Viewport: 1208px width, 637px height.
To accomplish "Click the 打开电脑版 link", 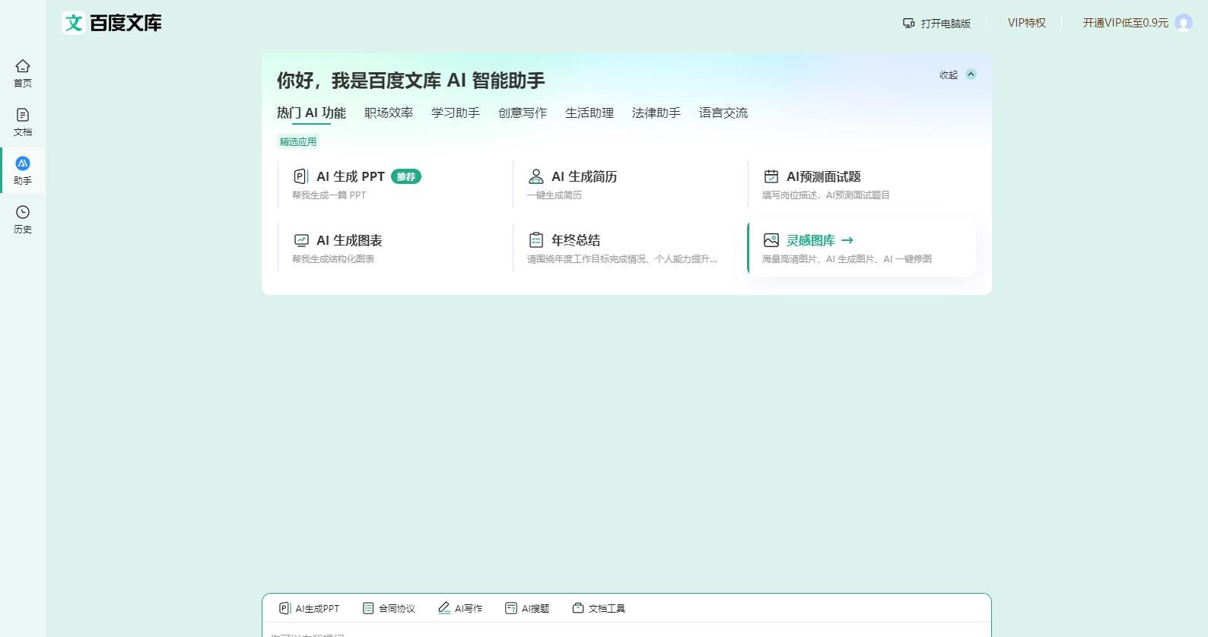I will tap(946, 24).
